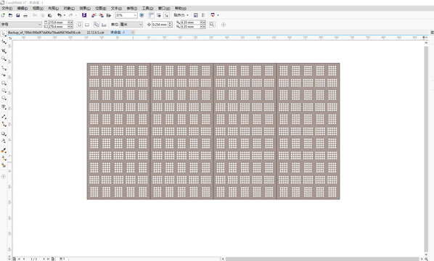Open the Layout menu
The height and width of the screenshot is (261, 434).
pyautogui.click(x=54, y=8)
